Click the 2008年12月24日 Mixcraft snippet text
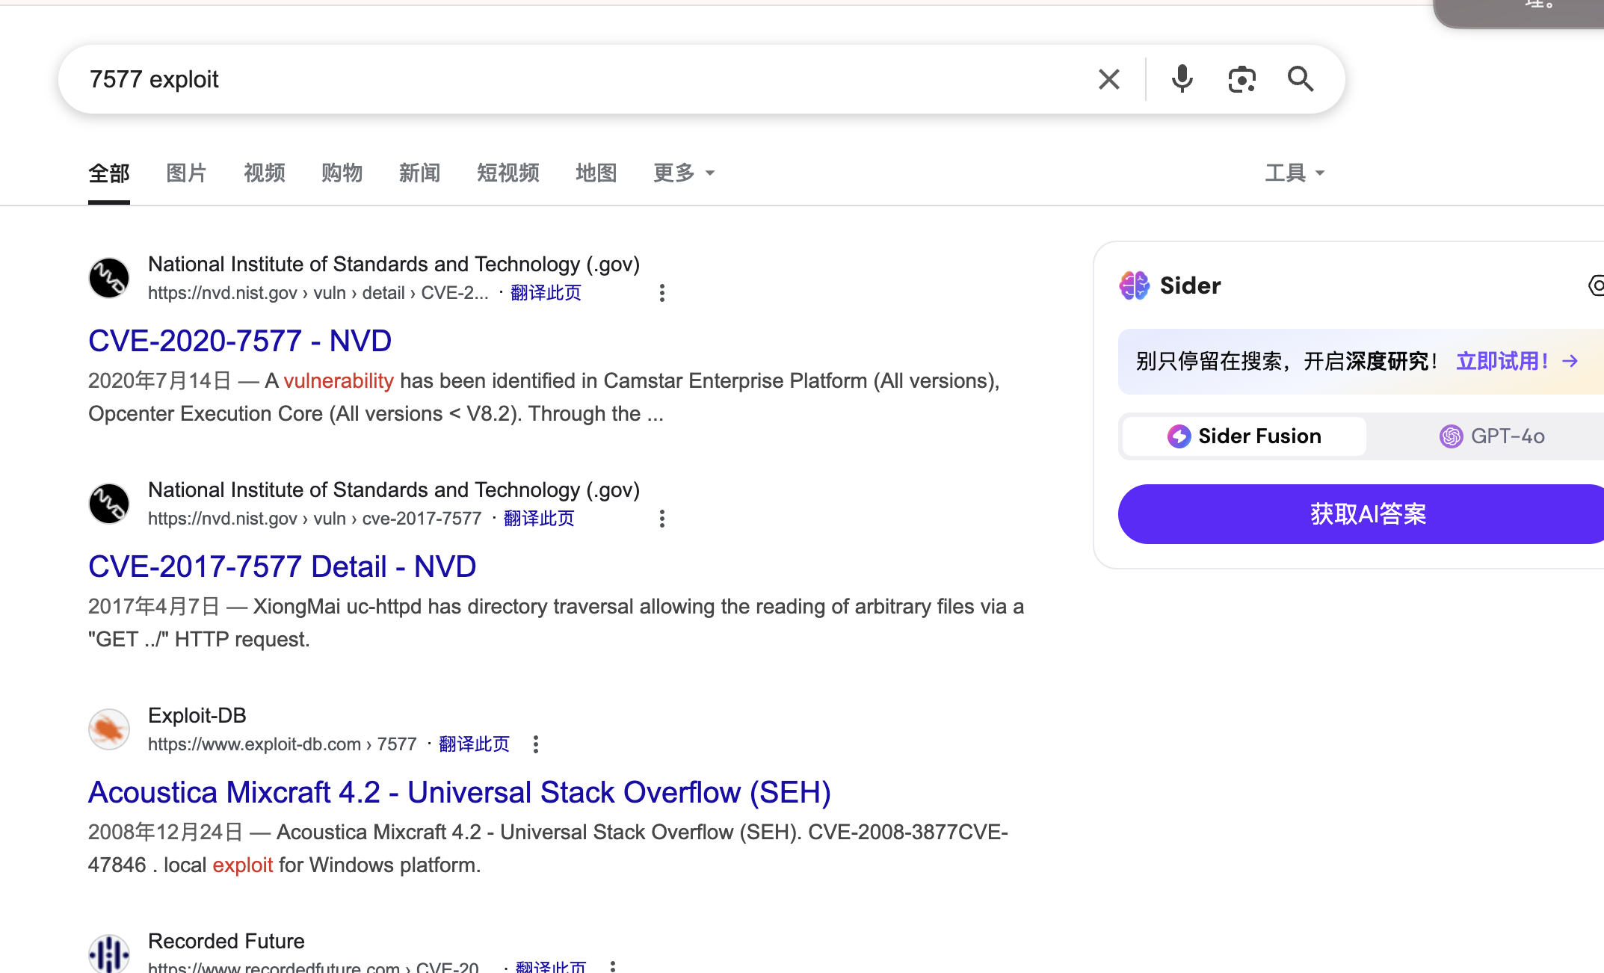 548,849
